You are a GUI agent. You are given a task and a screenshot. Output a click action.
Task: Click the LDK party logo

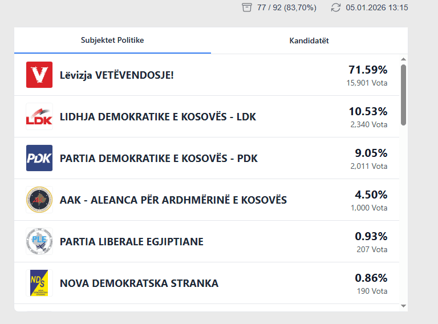pyautogui.click(x=39, y=116)
